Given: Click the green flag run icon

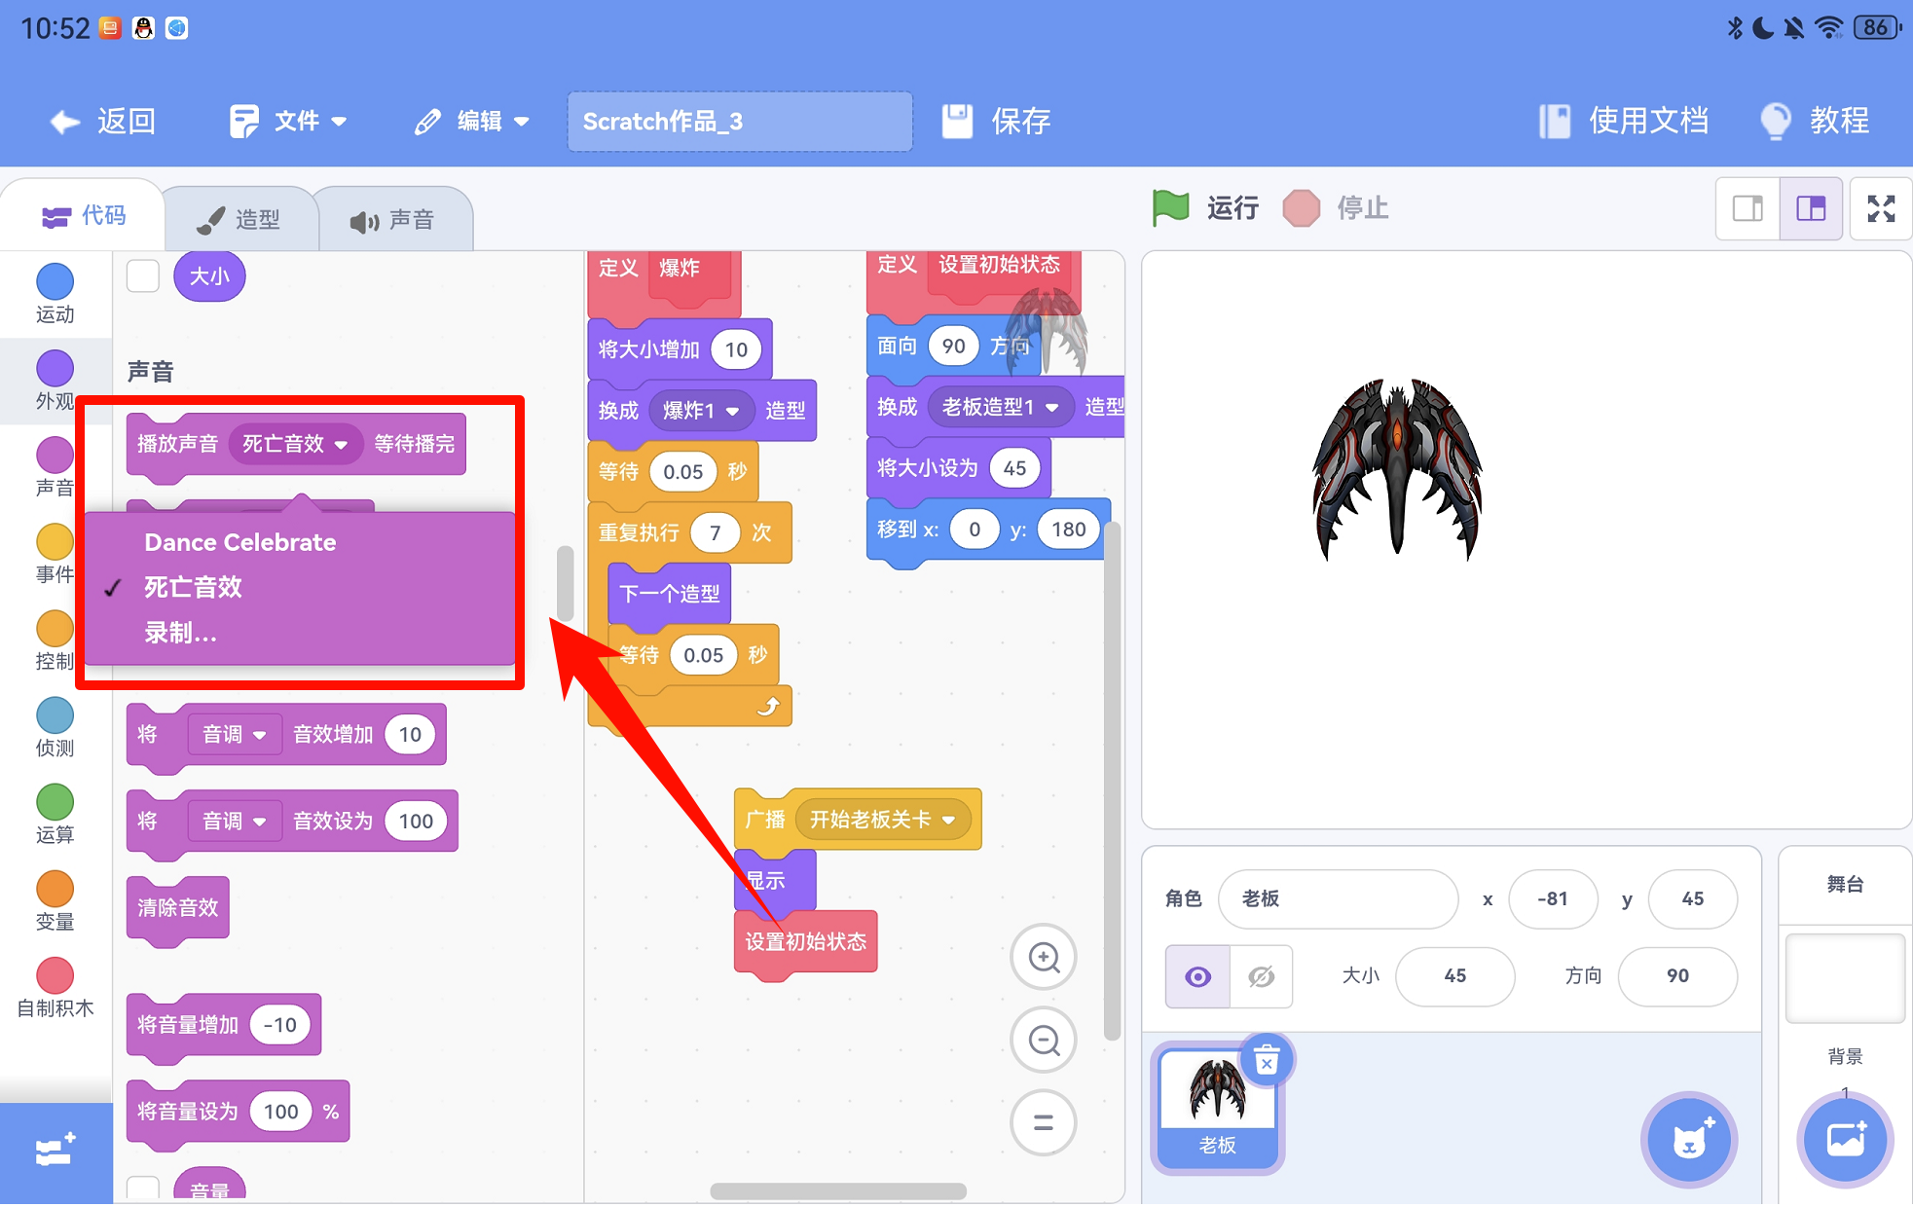Looking at the screenshot, I should [x=1170, y=207].
